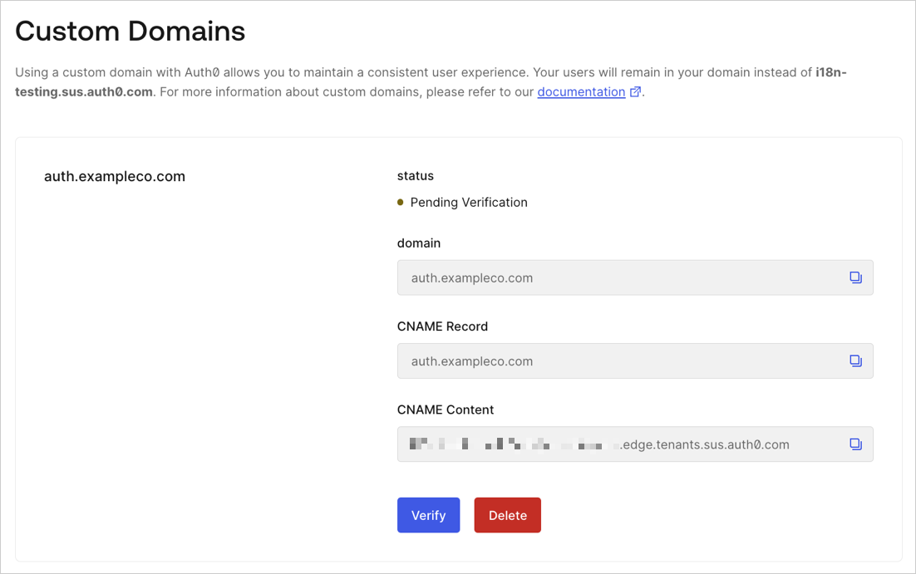This screenshot has width=916, height=574.
Task: Select the domain field label
Action: 418,243
